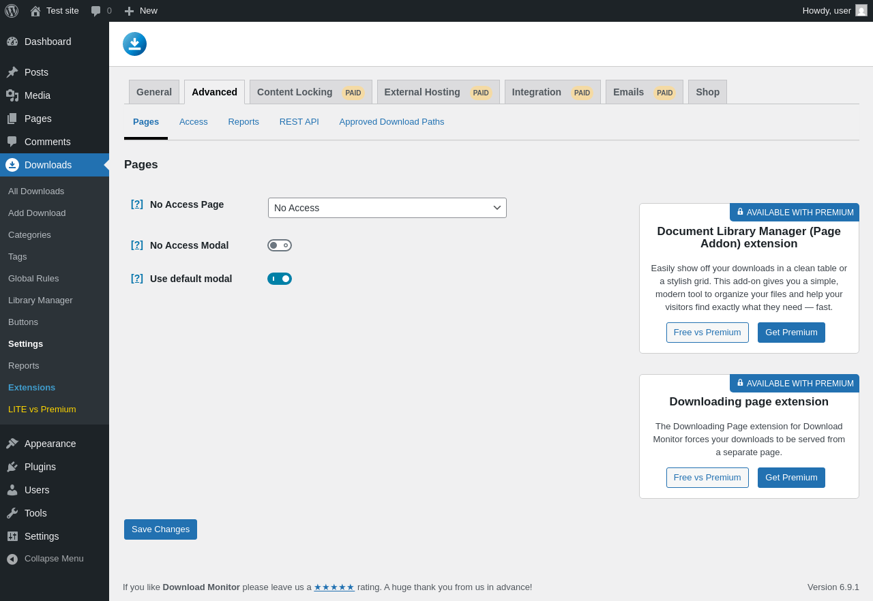873x601 pixels.
Task: Open help tooltip for No Access Modal
Action: point(137,245)
